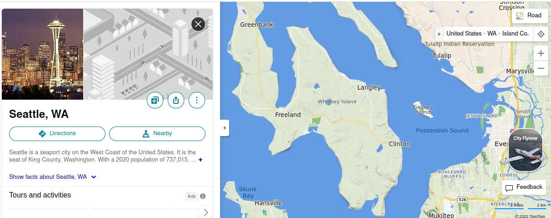Get Directions to Seattle

pyautogui.click(x=57, y=134)
